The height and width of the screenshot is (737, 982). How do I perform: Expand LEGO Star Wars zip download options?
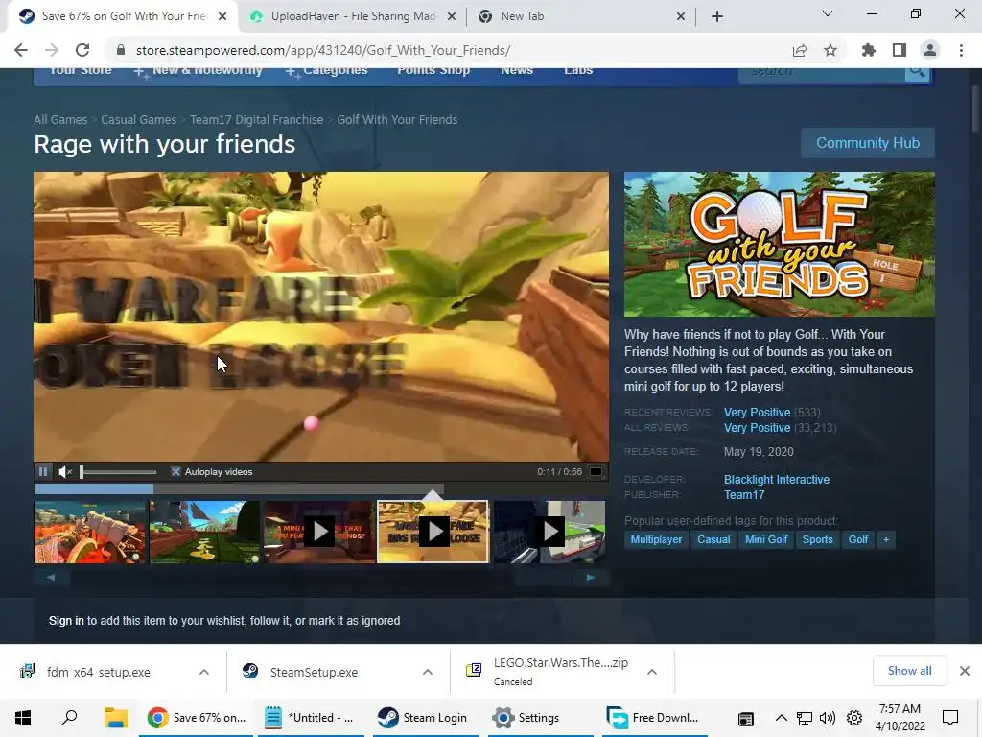[652, 672]
